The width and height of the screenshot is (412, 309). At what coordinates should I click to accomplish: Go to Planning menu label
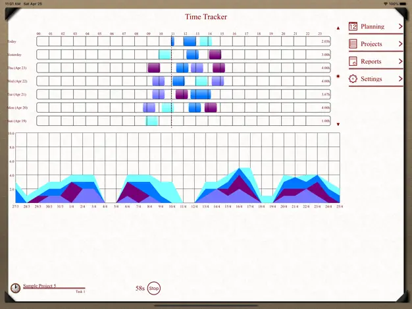pyautogui.click(x=373, y=26)
